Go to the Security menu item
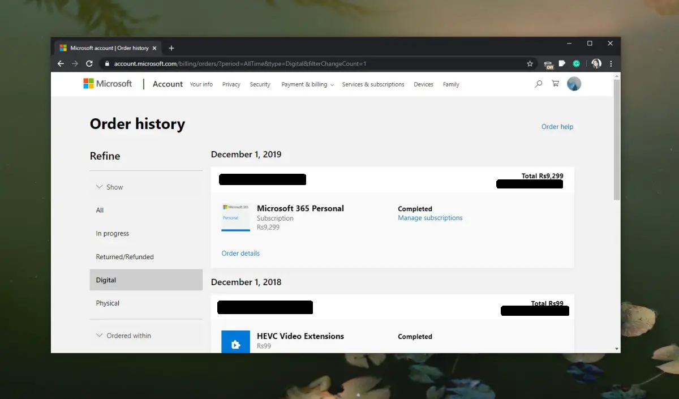The width and height of the screenshot is (679, 399). [x=260, y=84]
